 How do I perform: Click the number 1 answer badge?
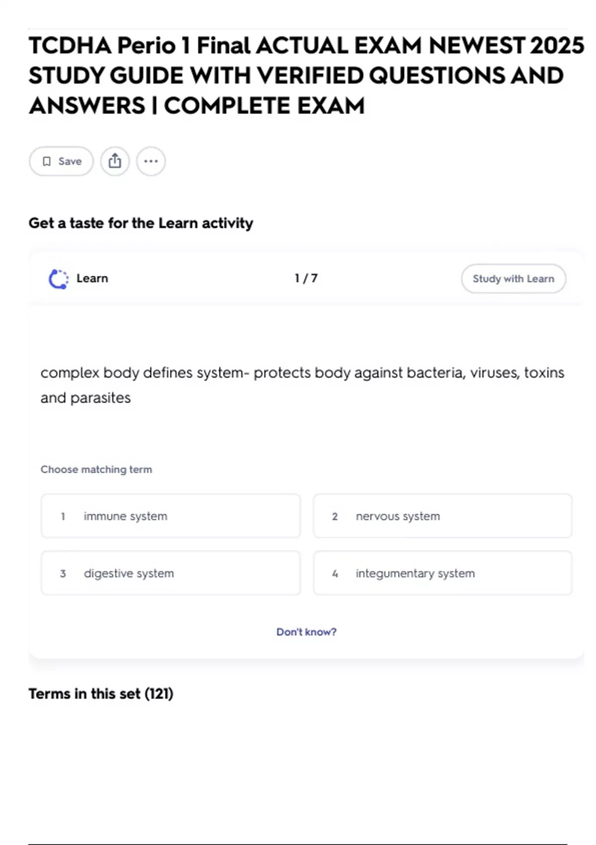[63, 516]
